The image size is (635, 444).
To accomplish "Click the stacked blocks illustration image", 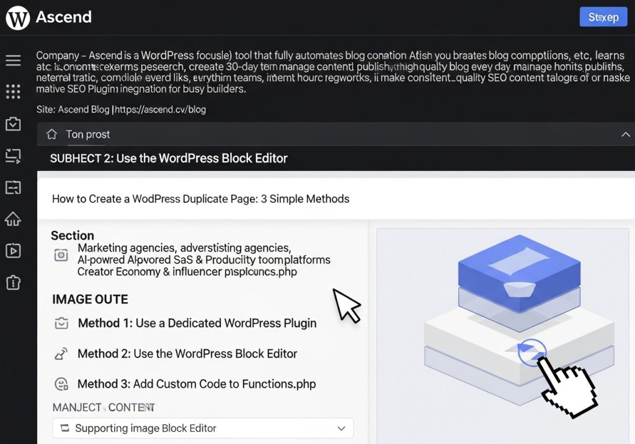I will tap(502, 336).
